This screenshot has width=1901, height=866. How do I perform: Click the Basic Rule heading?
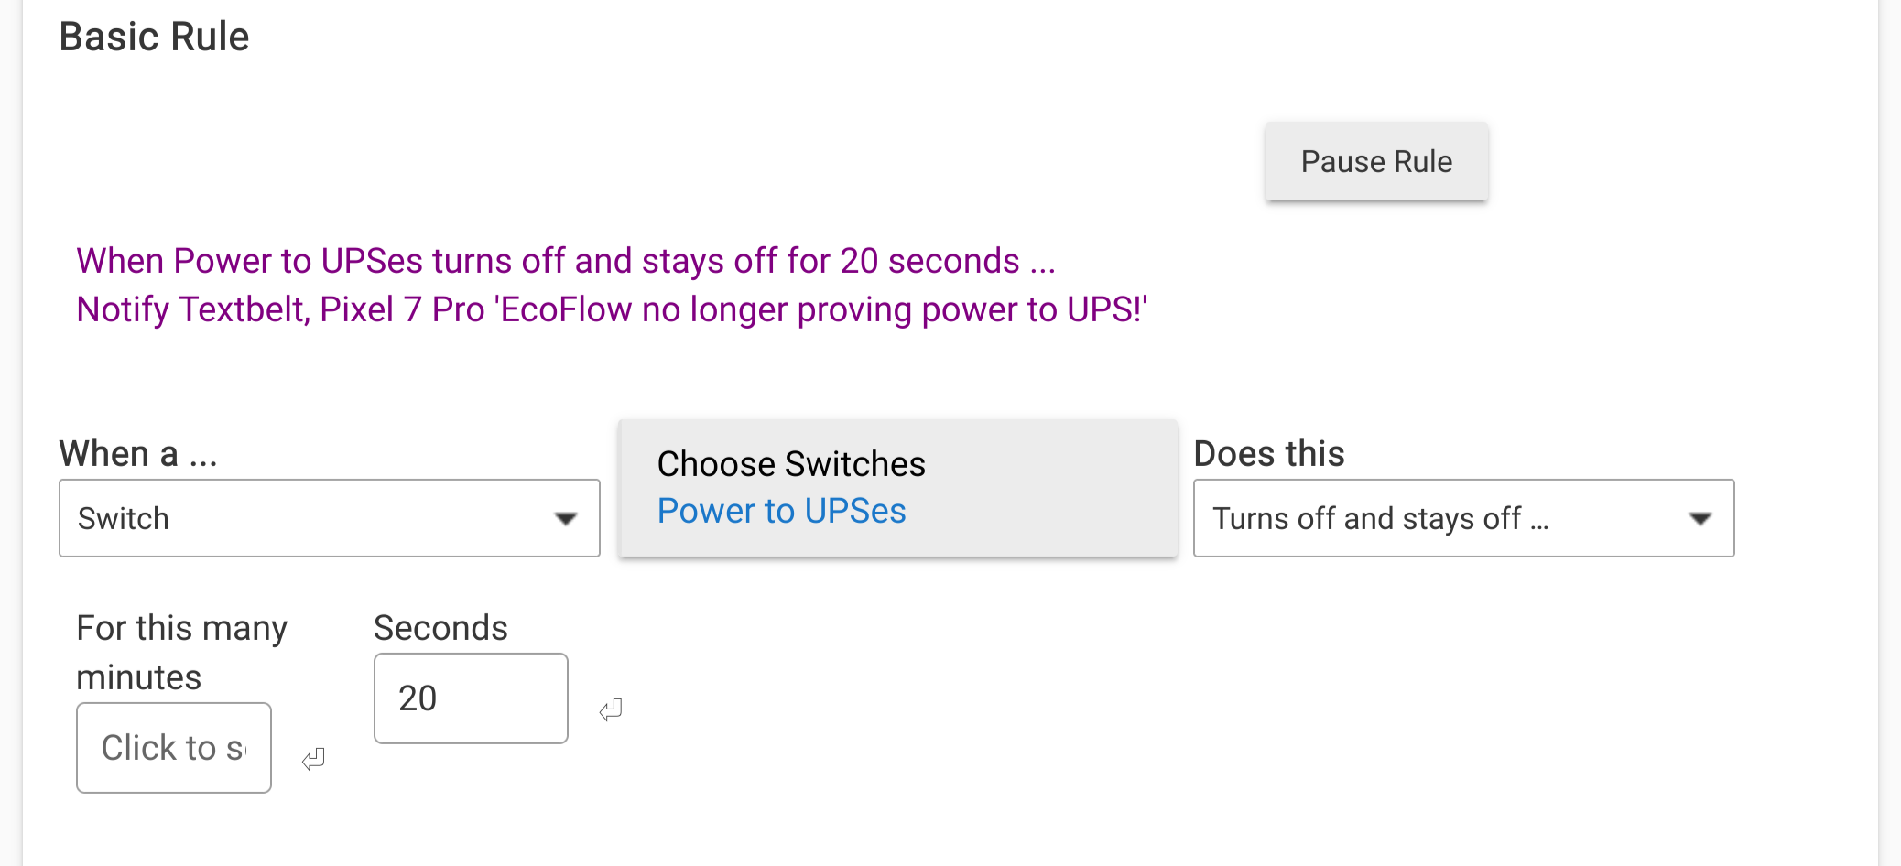pos(154,37)
